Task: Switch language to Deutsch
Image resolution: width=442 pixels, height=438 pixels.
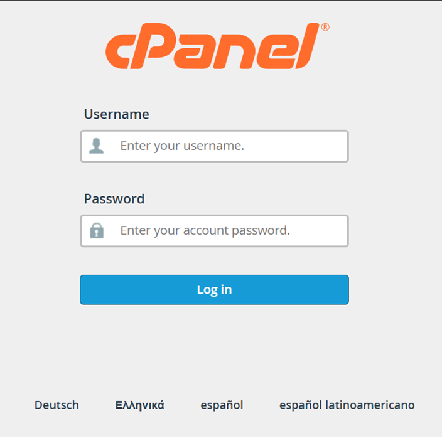Action: (57, 405)
